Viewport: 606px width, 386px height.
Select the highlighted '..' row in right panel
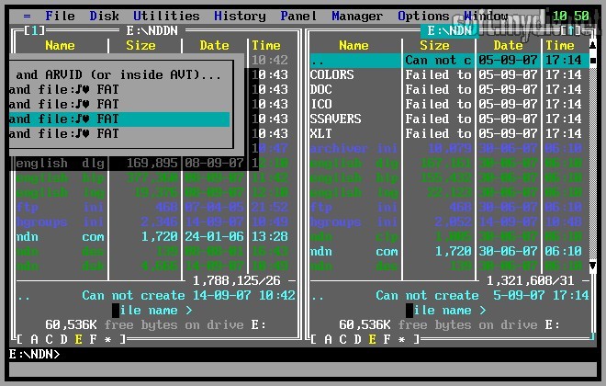449,60
